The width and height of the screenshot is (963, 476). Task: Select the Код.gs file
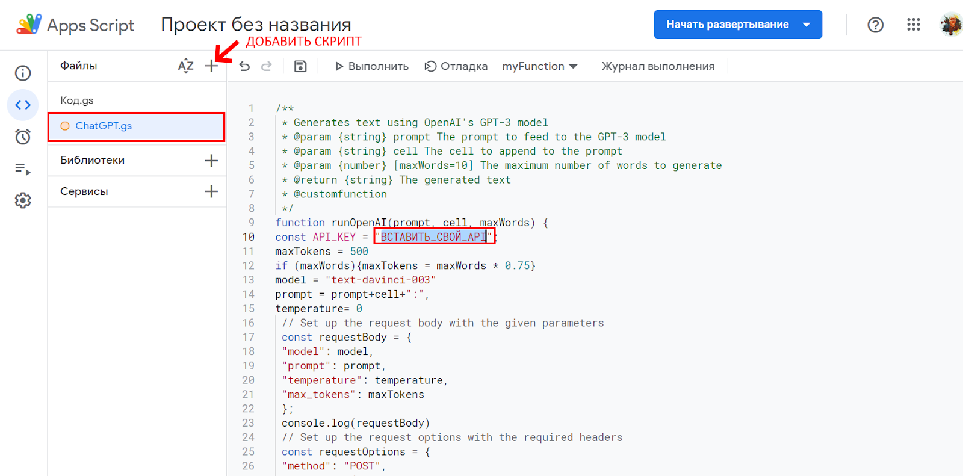coord(77,100)
